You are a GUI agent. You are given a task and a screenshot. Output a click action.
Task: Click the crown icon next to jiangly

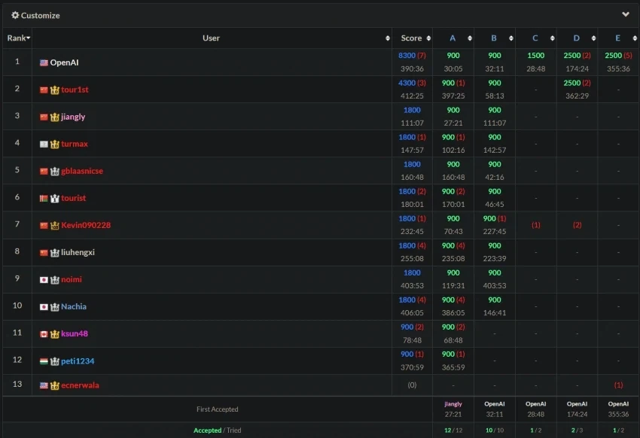click(x=55, y=117)
